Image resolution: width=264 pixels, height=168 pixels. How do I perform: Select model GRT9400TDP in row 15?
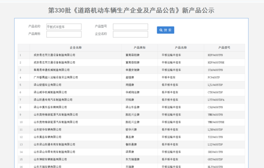pyautogui.click(x=215, y=159)
